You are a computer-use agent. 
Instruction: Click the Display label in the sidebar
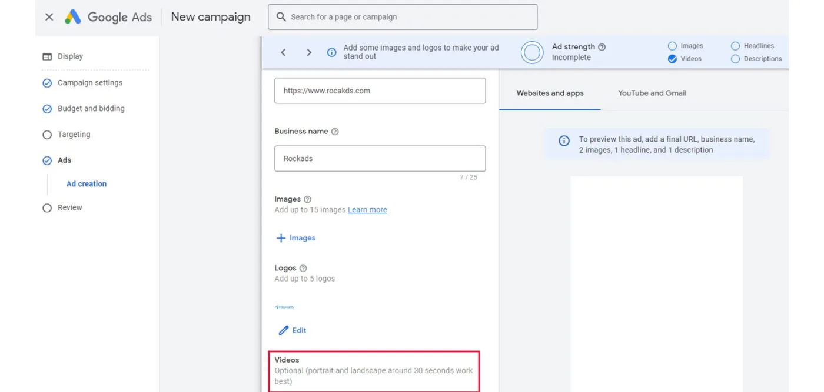pos(70,56)
